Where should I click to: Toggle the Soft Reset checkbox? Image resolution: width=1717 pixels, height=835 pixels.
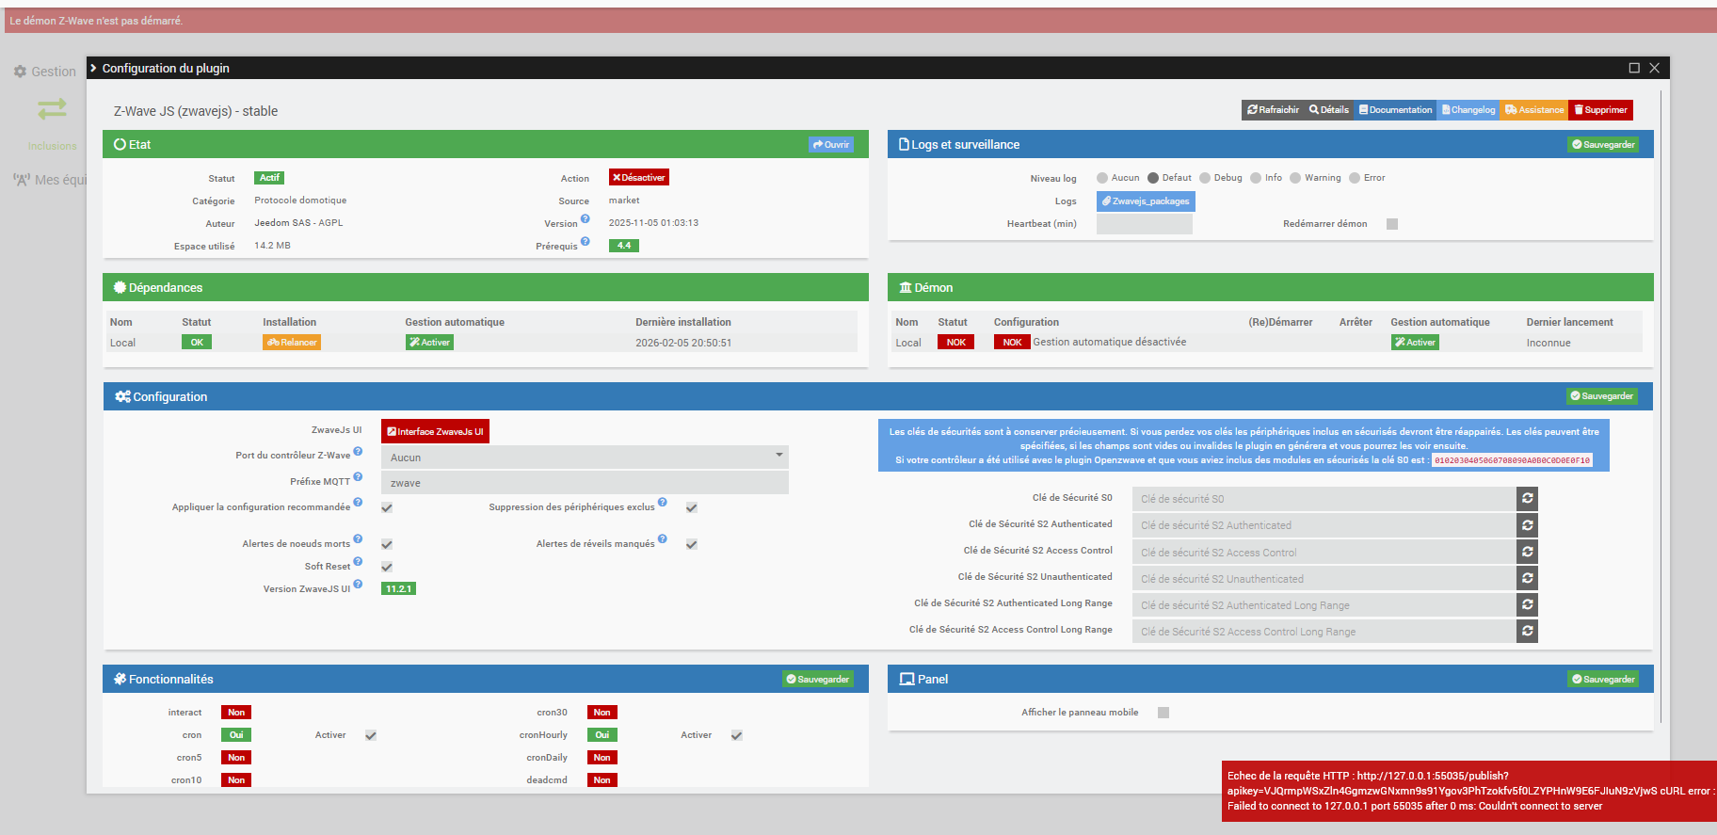pyautogui.click(x=387, y=567)
